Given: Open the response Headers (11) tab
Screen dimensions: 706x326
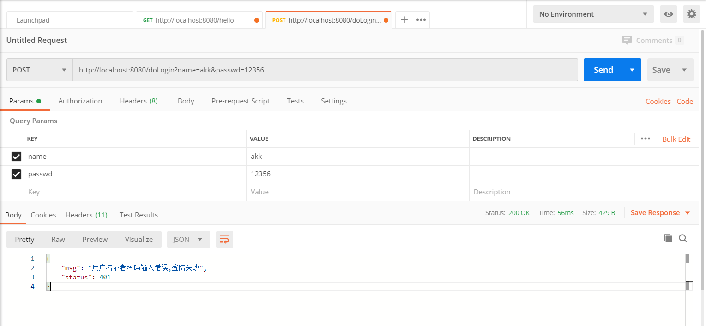Looking at the screenshot, I should [86, 215].
